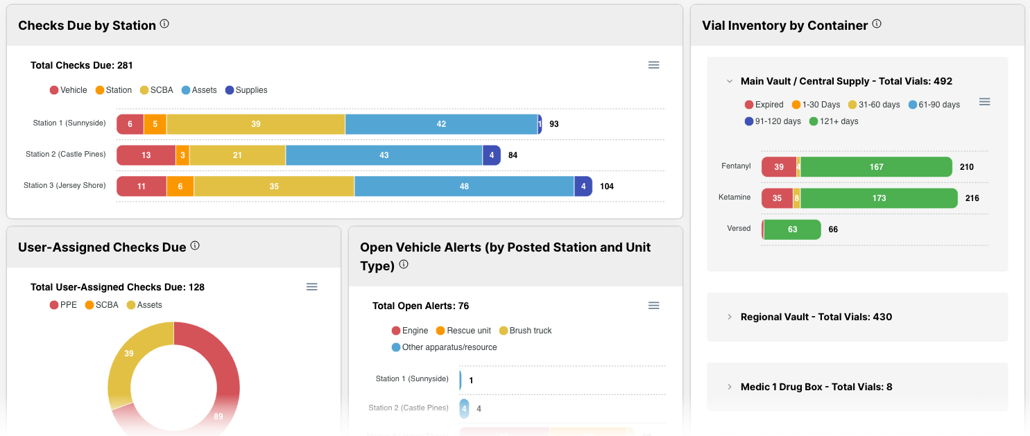Click info icon beside Open Vehicle Alerts title
1030x436 pixels.
[404, 265]
